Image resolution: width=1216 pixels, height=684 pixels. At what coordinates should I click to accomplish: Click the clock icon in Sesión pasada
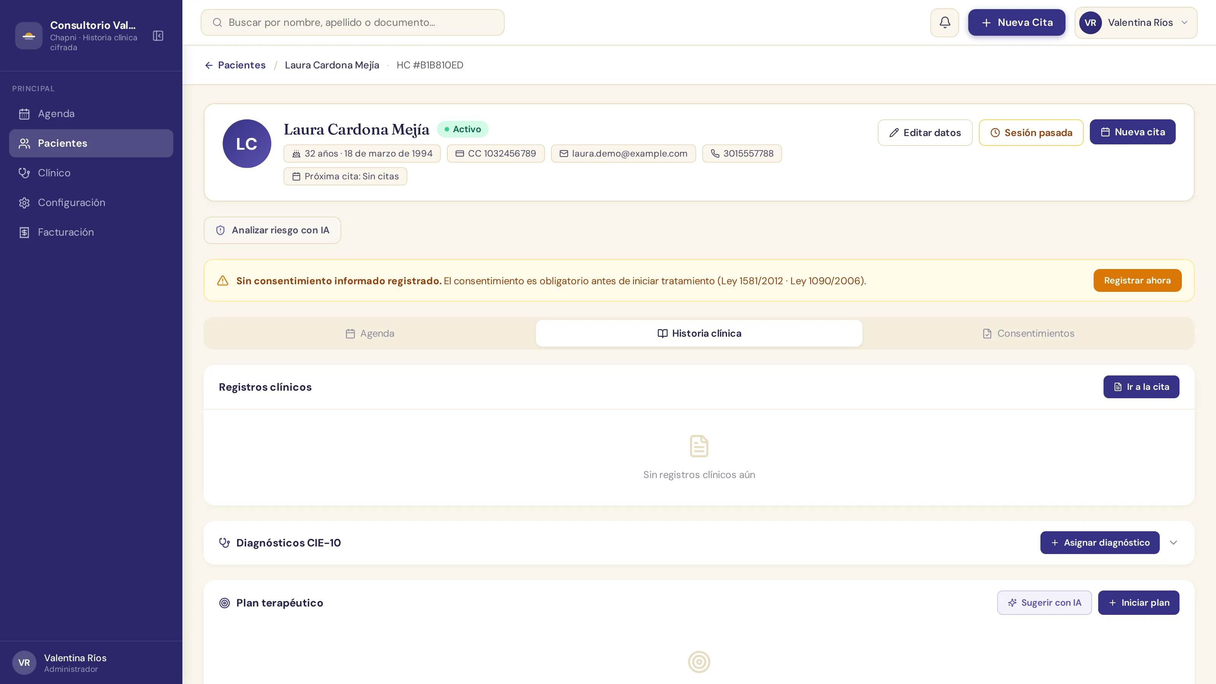[x=995, y=133]
